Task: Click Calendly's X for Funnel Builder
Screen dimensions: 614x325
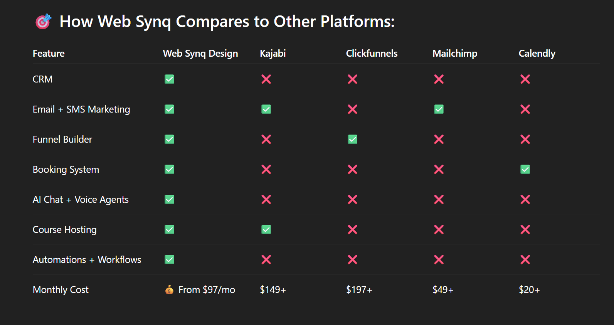Action: [x=525, y=139]
